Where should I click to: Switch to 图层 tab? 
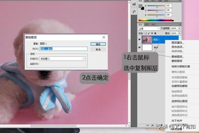click(x=140, y=24)
